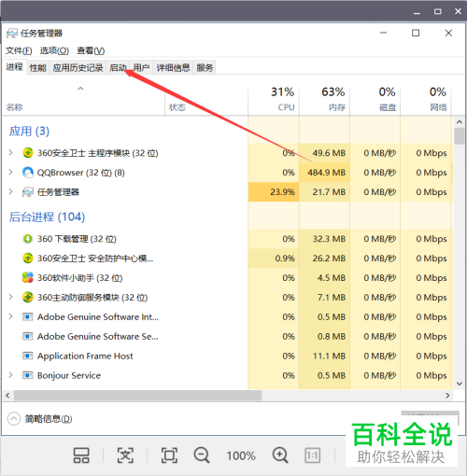Click the horizontal scrollbar left arrow

pos(7,396)
